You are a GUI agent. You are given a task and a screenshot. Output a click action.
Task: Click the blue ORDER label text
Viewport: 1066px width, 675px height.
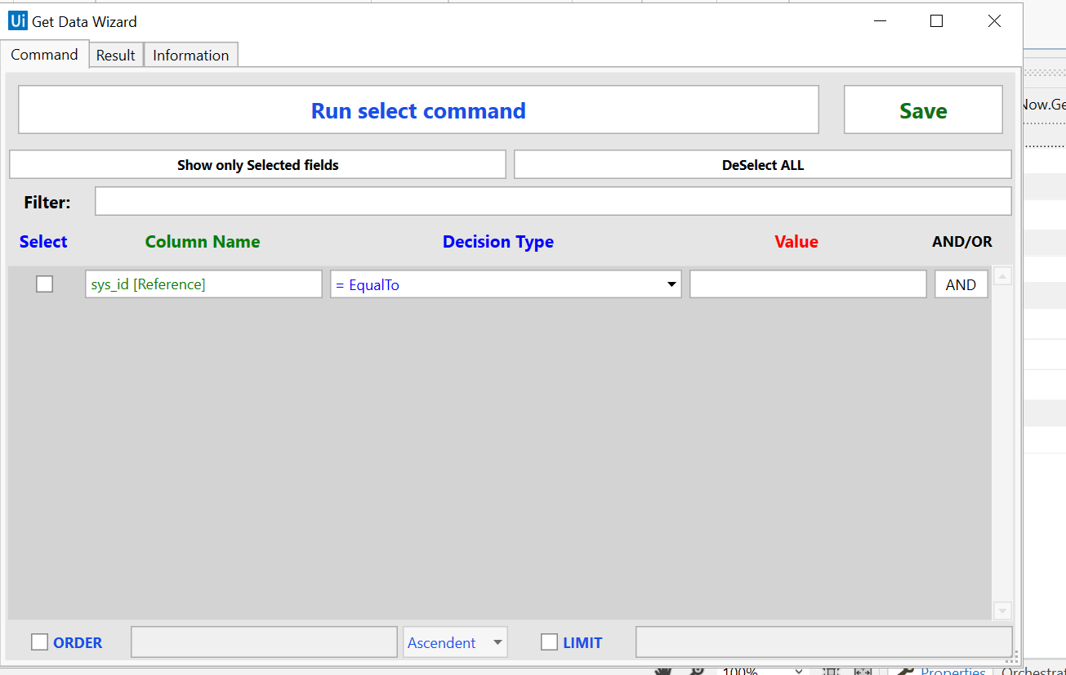point(78,643)
